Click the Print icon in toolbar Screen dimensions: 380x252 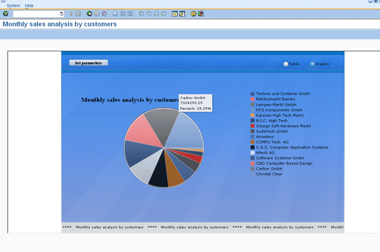point(115,13)
